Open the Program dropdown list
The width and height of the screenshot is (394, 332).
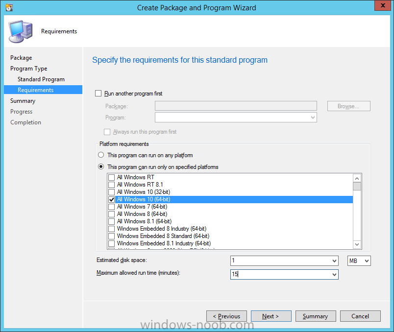[x=313, y=118]
